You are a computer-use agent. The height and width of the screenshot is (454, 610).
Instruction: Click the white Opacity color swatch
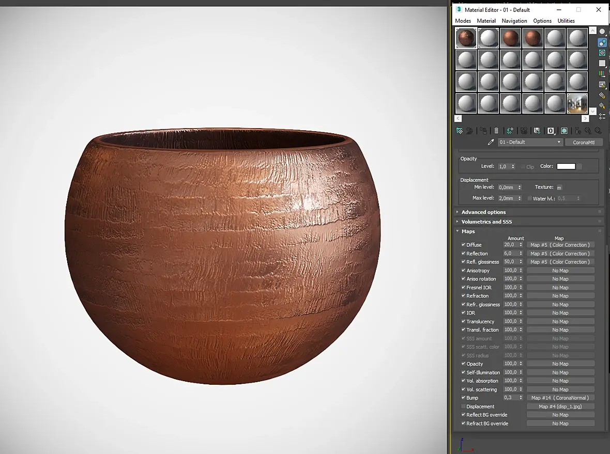click(x=566, y=166)
